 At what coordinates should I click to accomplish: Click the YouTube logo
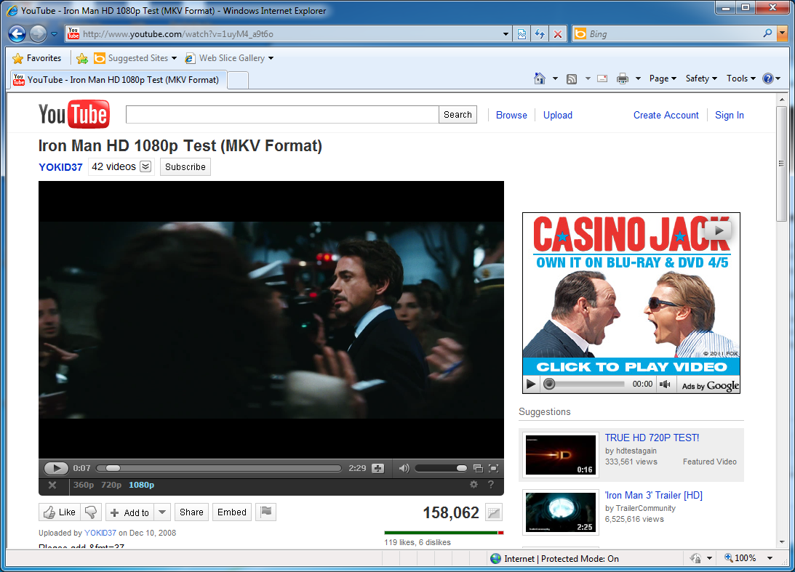[73, 114]
